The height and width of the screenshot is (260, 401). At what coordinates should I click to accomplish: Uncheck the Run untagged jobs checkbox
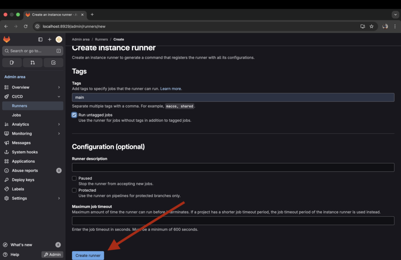74,115
